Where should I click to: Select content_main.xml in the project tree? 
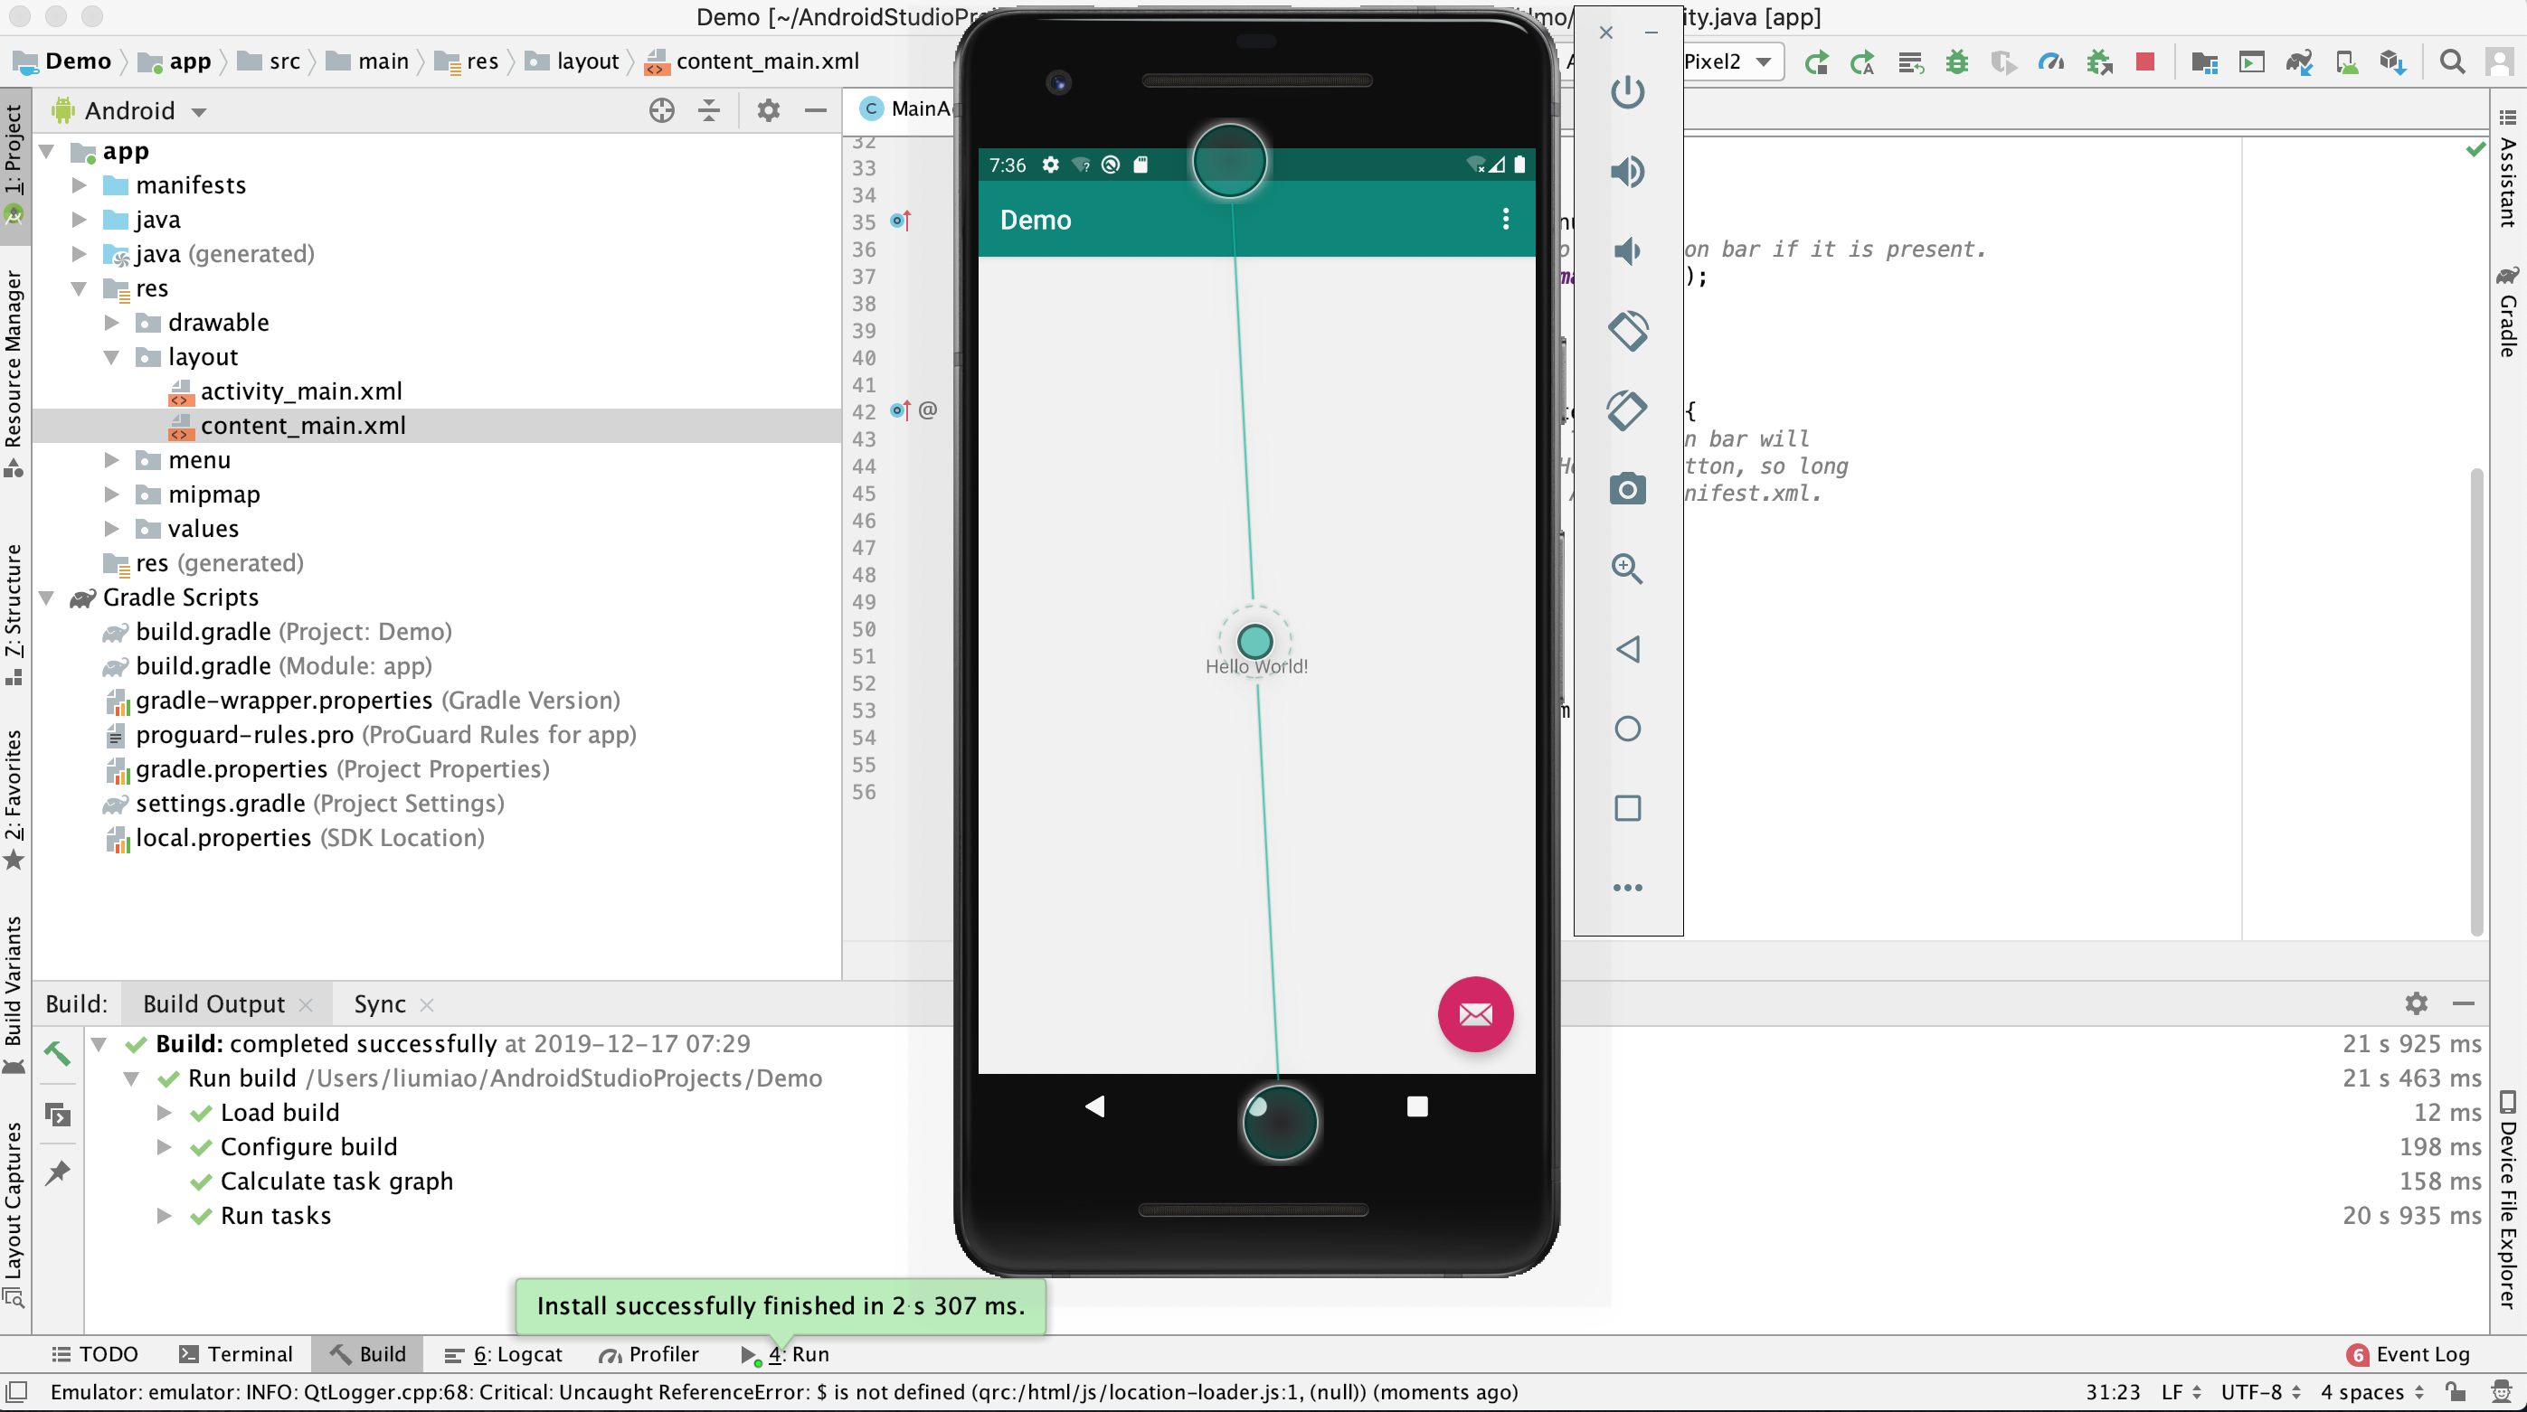coord(304,426)
